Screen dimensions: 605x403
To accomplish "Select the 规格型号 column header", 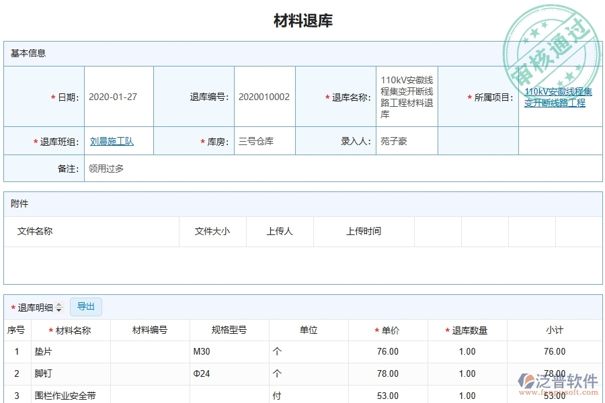I will coord(230,330).
